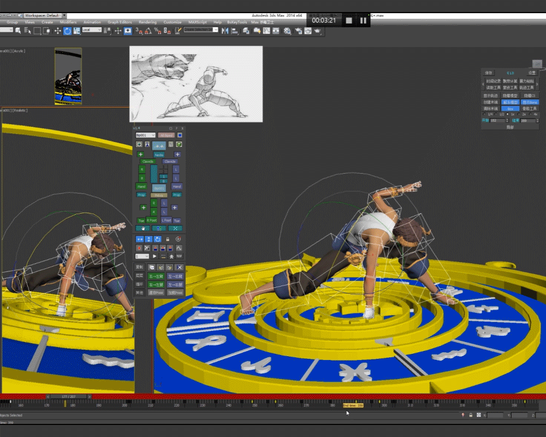Toggle Window/Crossing selection mode
The image size is (546, 437).
tap(46, 31)
